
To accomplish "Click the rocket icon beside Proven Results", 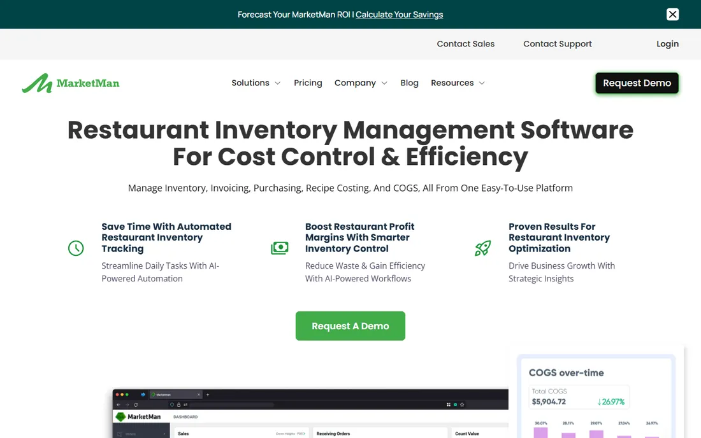I will click(x=483, y=248).
